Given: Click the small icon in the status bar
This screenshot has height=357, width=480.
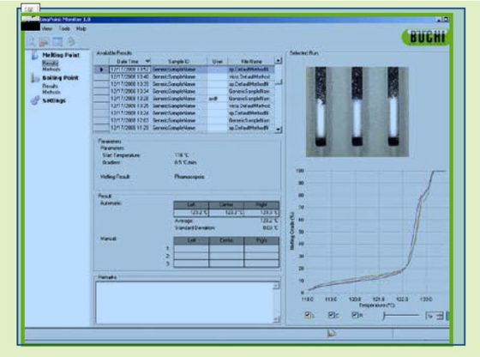Looking at the screenshot, I should pyautogui.click(x=331, y=333).
